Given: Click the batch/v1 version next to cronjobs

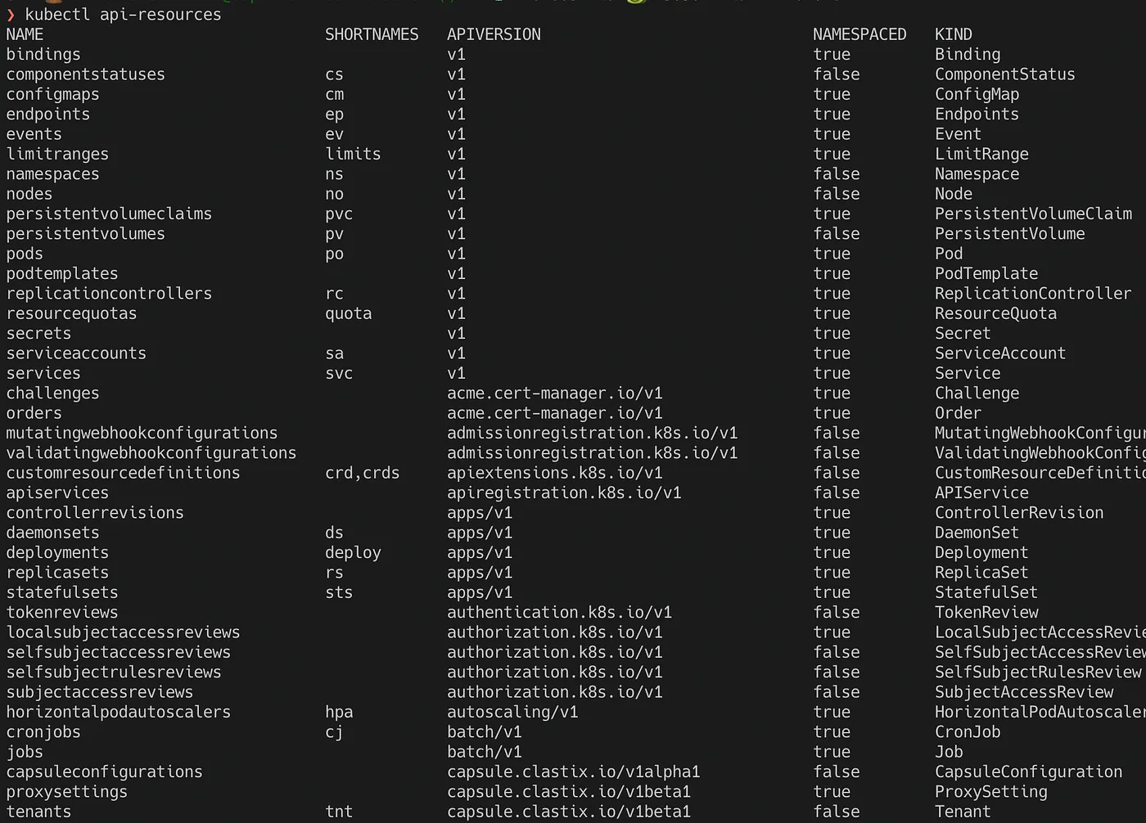Looking at the screenshot, I should pyautogui.click(x=484, y=731).
